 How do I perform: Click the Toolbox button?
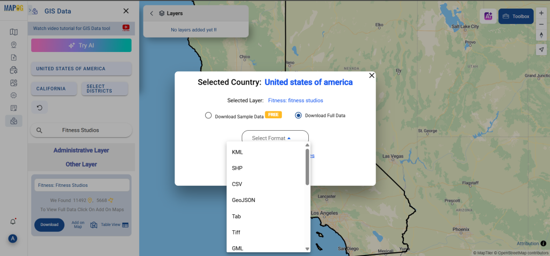[x=516, y=17]
